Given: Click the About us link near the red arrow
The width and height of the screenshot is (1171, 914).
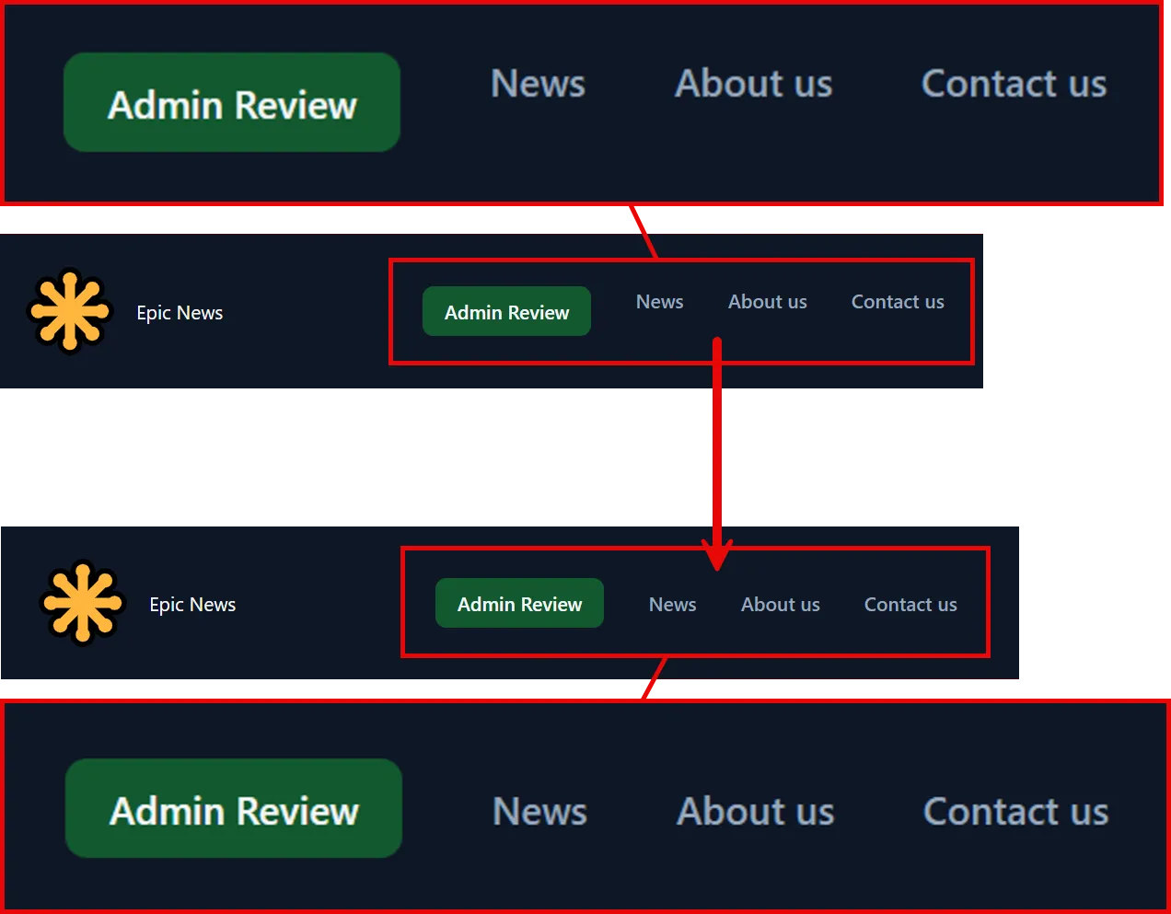Looking at the screenshot, I should tap(780, 605).
